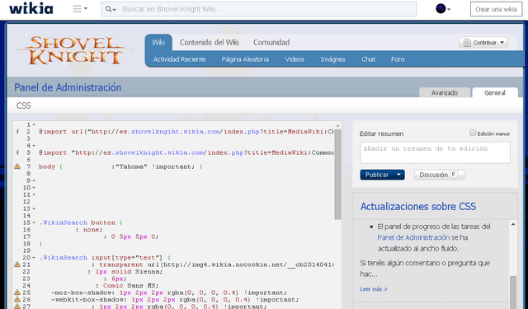Viewport: 528px width, 309px height.
Task: Click the Publicar button
Action: 377,175
